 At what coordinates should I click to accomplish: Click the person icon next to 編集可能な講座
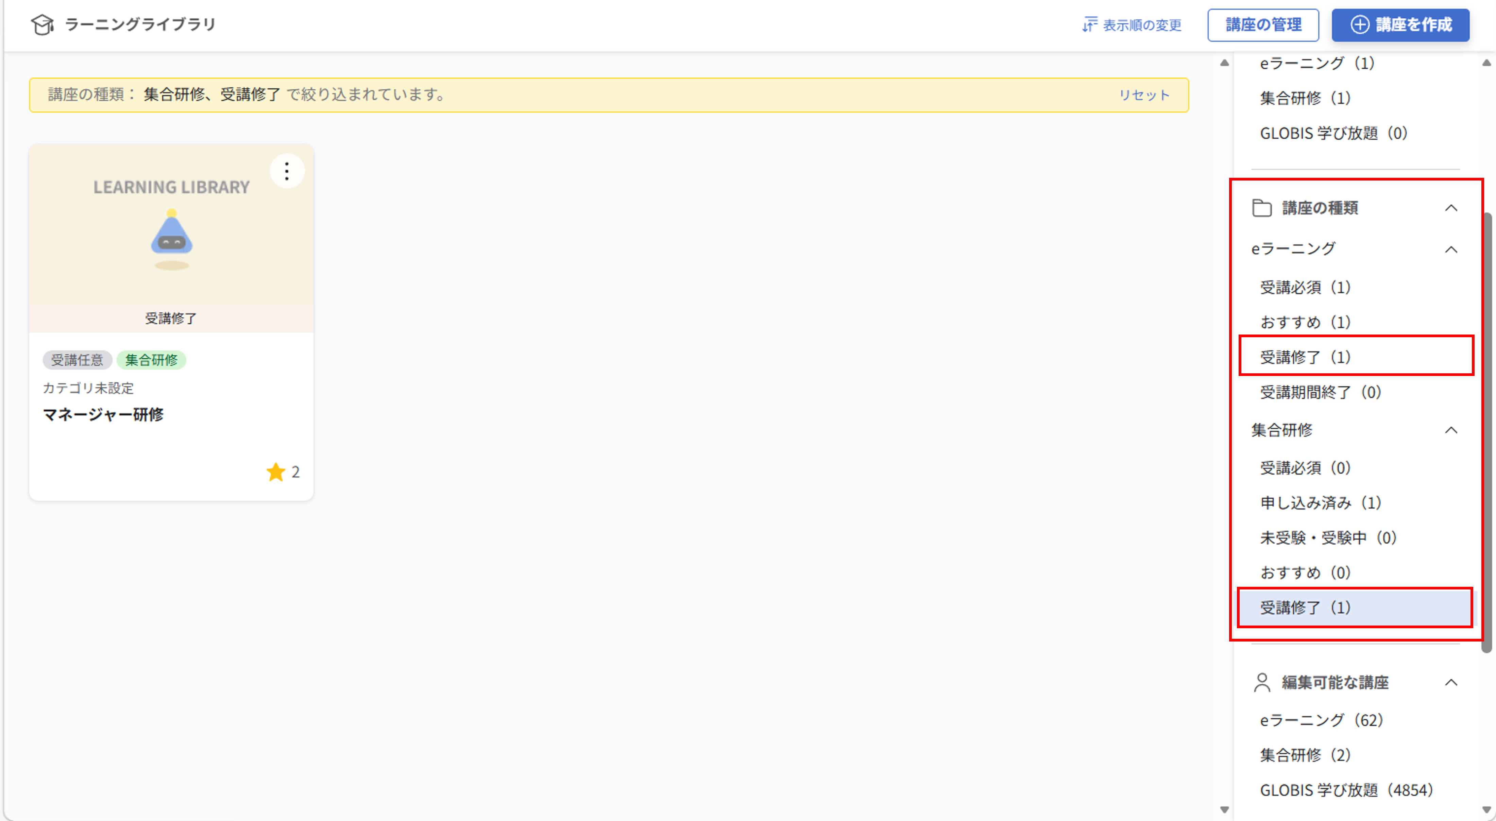coord(1261,683)
